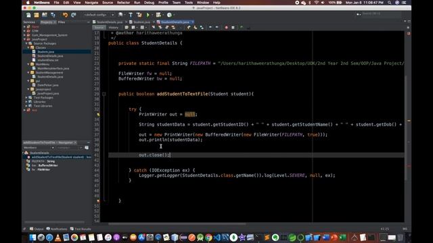The height and width of the screenshot is (243, 433).
Task: Click the editor vertical scrollbar
Action: click(406, 128)
